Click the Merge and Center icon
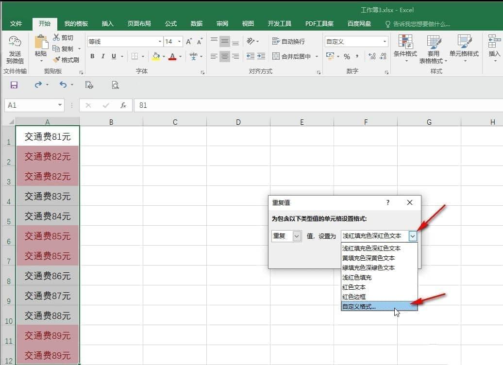Screen dimensions: 503x365 [276, 56]
